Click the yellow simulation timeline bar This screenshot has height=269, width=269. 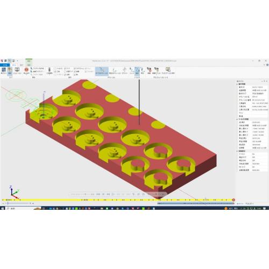(117, 200)
